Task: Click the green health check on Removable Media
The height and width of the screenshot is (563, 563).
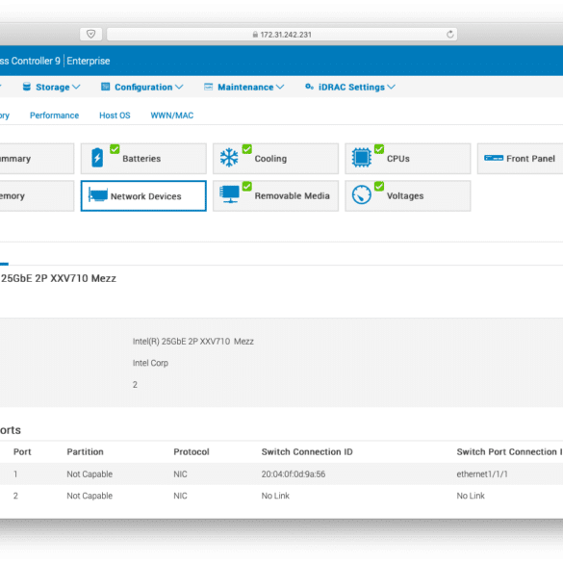Action: 247,186
